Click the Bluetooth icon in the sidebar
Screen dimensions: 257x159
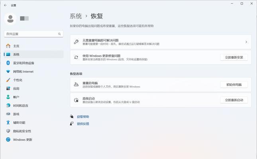(x=8, y=63)
